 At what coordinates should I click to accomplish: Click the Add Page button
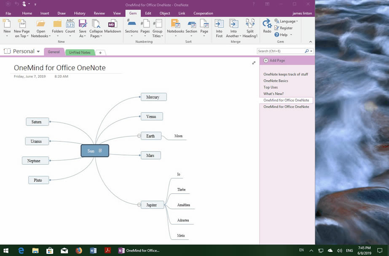tap(277, 61)
